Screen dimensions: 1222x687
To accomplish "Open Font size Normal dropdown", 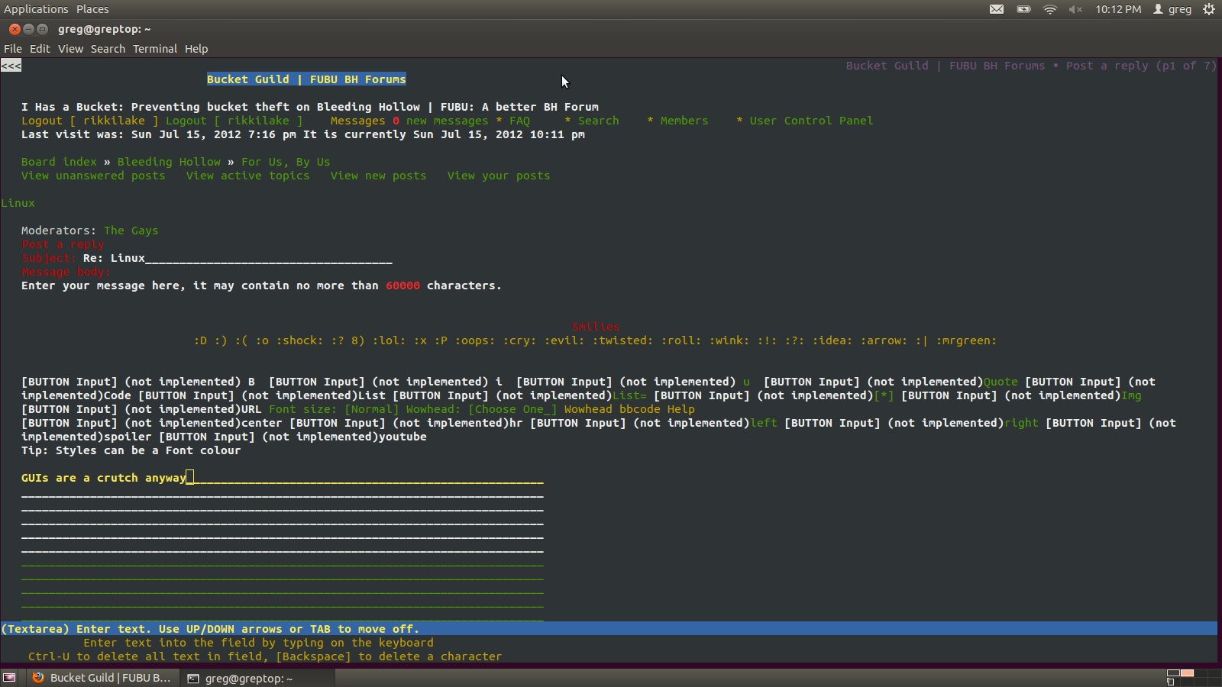I will pos(372,409).
